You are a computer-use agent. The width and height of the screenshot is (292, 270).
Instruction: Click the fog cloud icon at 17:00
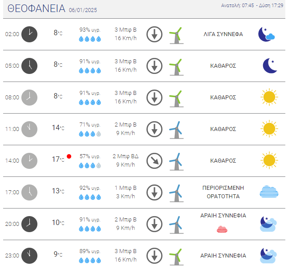269,192
